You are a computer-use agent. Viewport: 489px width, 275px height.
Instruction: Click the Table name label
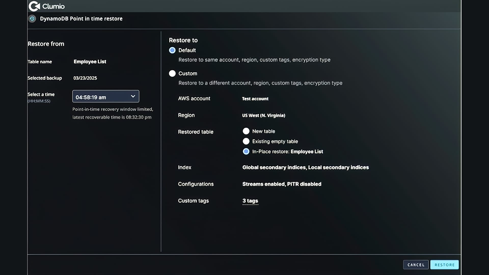click(40, 62)
